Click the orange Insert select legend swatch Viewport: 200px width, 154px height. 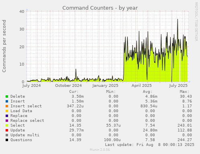[7, 106]
